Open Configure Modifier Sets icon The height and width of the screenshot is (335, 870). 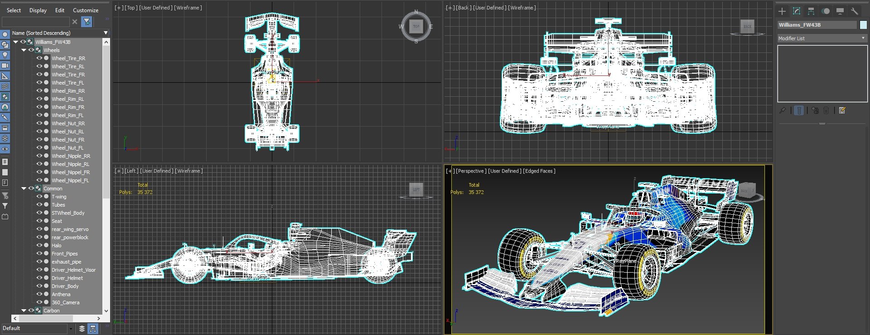coord(842,110)
